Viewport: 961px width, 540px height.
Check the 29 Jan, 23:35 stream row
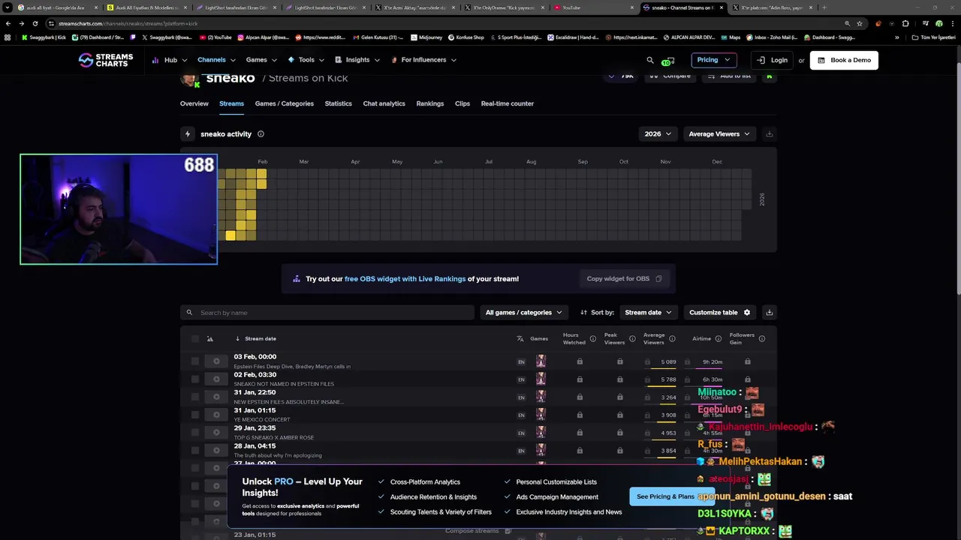click(195, 433)
